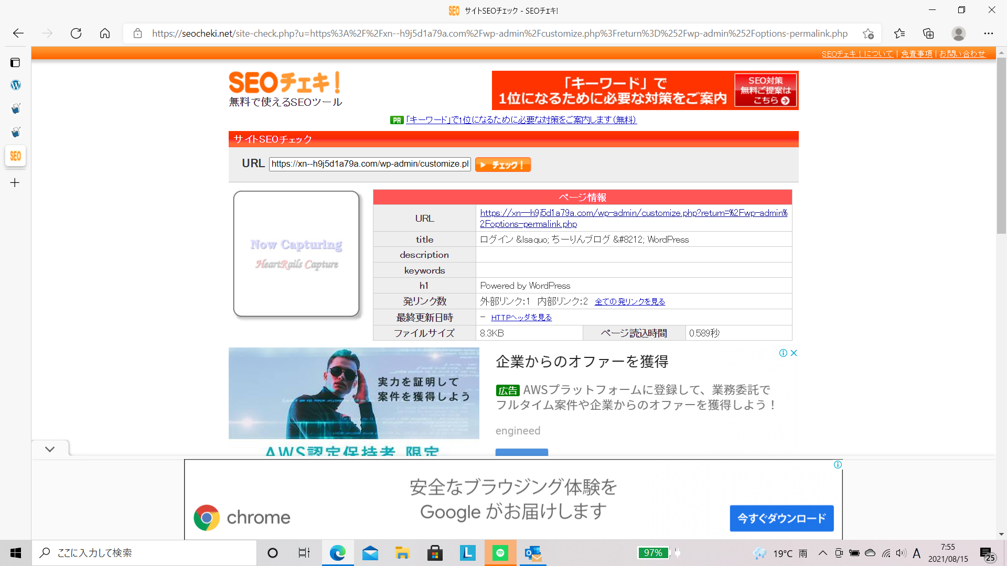This screenshot has width=1007, height=566.
Task: Open the 免責事項 link
Action: pyautogui.click(x=916, y=54)
